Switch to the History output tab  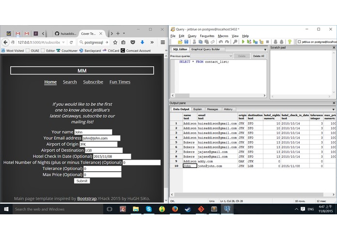click(228, 109)
